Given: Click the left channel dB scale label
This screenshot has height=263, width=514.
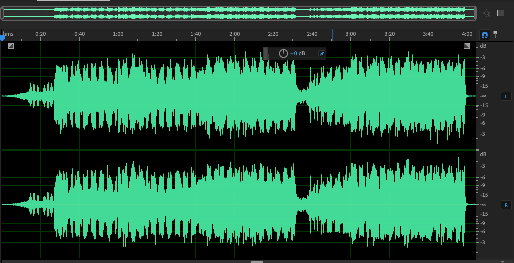Looking at the screenshot, I should (483, 46).
